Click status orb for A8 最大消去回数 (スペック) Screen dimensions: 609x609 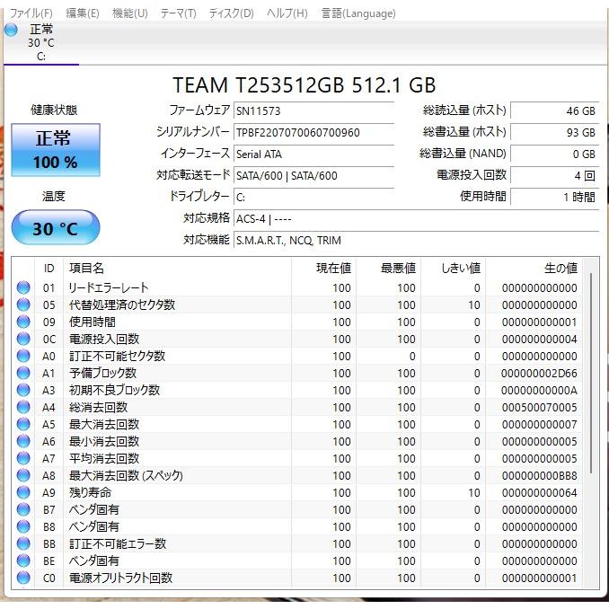pos(23,475)
